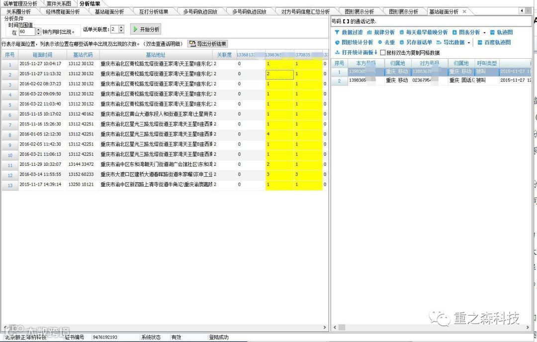This screenshot has height=342, width=537.
Task: Click the 本方号码 column header
Action: (x=366, y=63)
